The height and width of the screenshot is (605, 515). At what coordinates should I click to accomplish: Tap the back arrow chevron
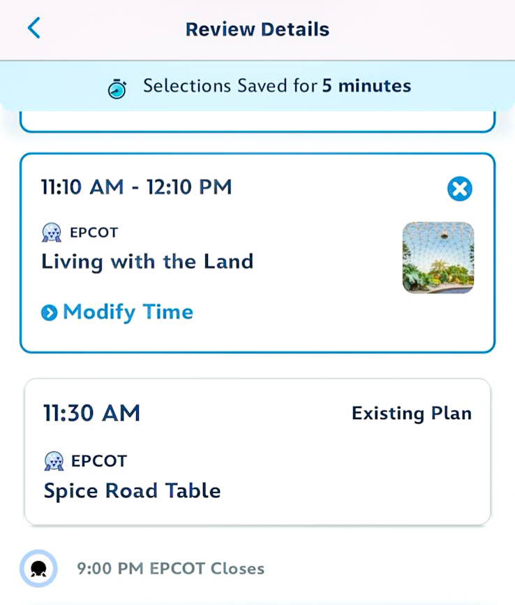33,29
